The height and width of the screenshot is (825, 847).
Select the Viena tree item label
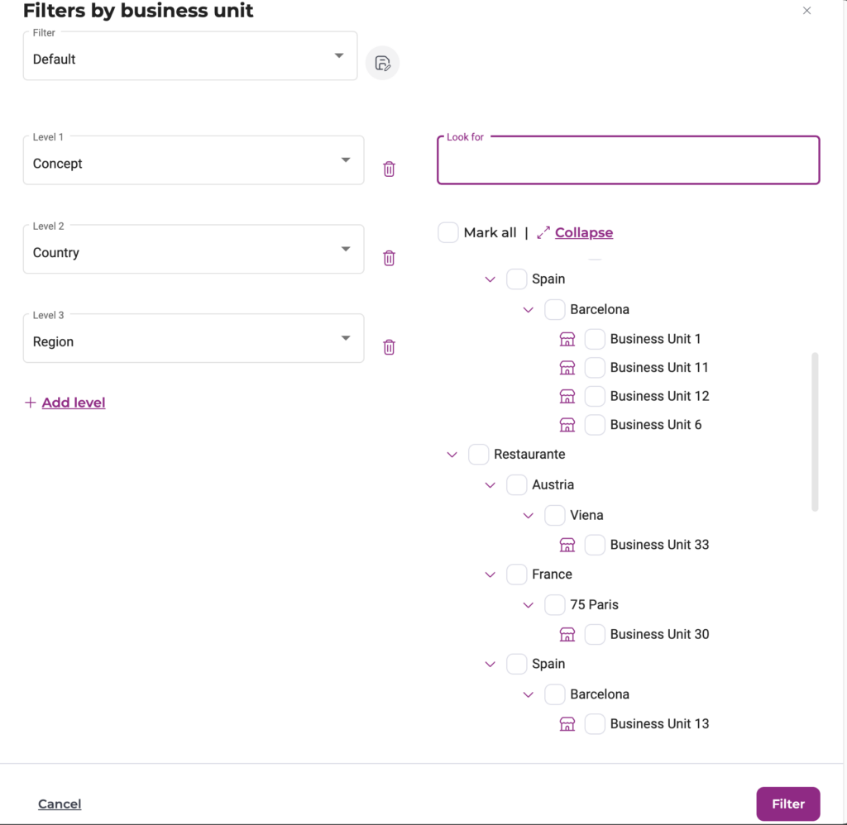586,515
